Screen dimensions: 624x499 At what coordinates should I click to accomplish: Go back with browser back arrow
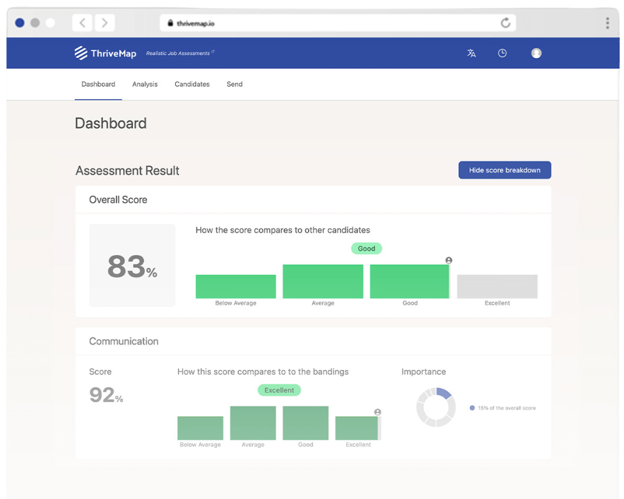[x=82, y=22]
